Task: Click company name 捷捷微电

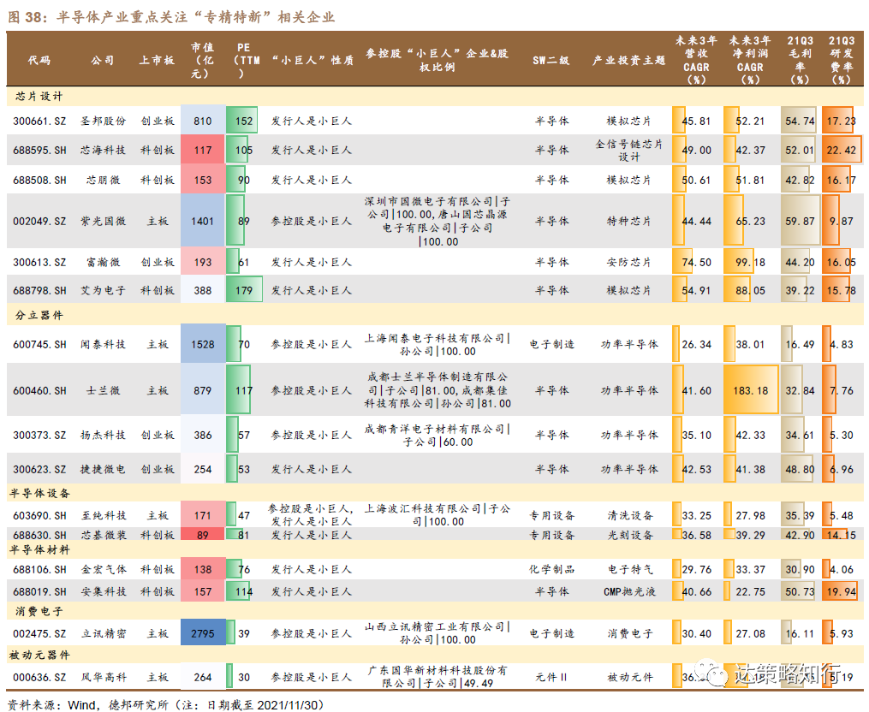Action: click(x=103, y=469)
